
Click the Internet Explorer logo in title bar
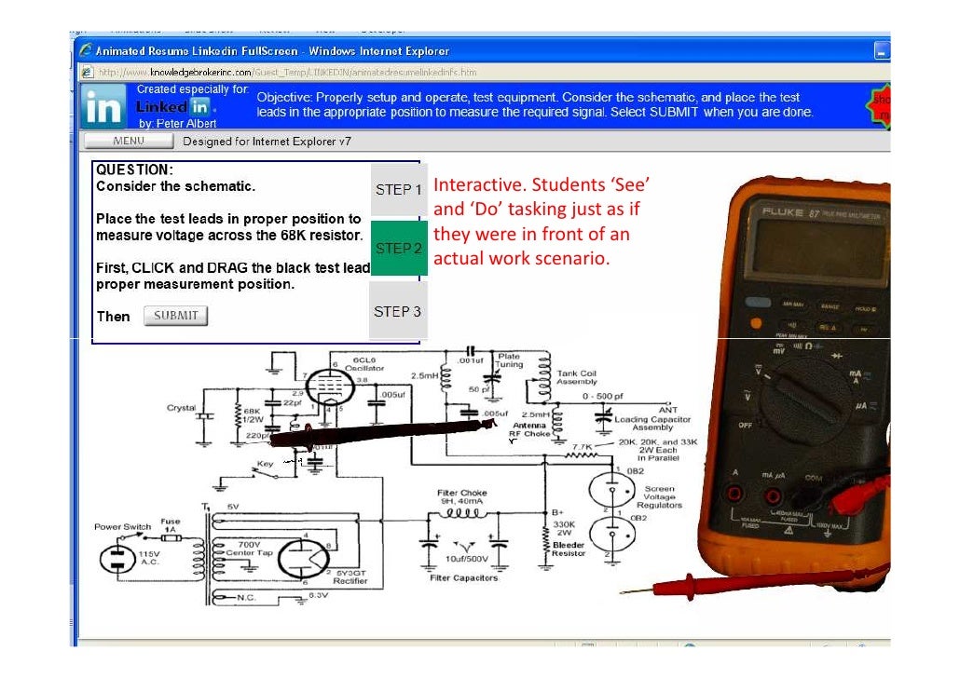(86, 51)
